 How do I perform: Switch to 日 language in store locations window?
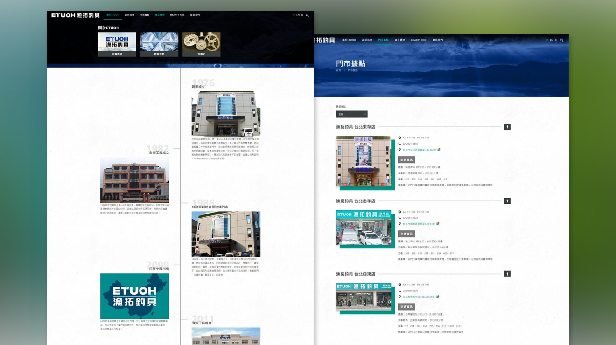pos(556,40)
